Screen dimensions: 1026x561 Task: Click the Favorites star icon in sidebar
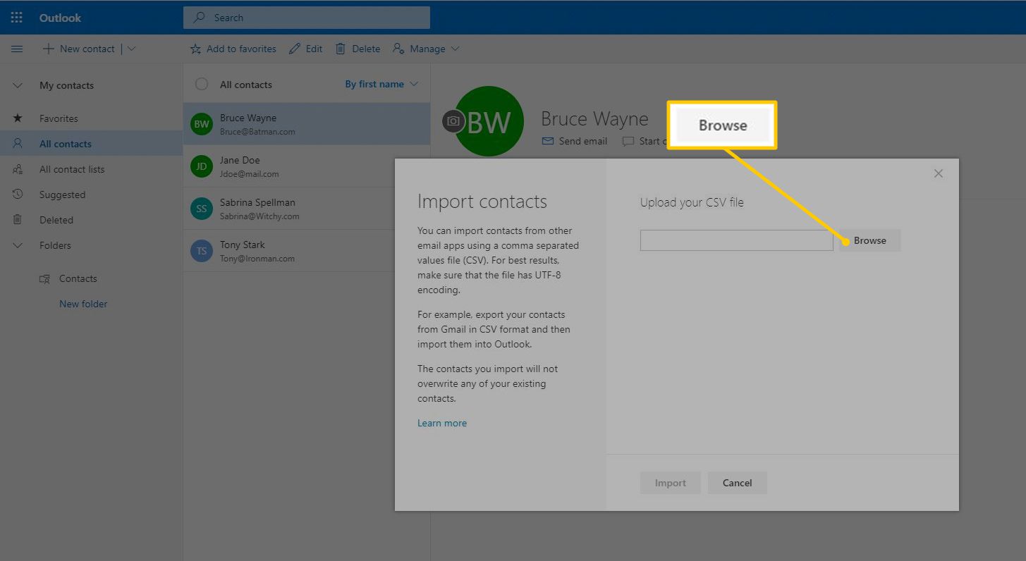pos(18,118)
